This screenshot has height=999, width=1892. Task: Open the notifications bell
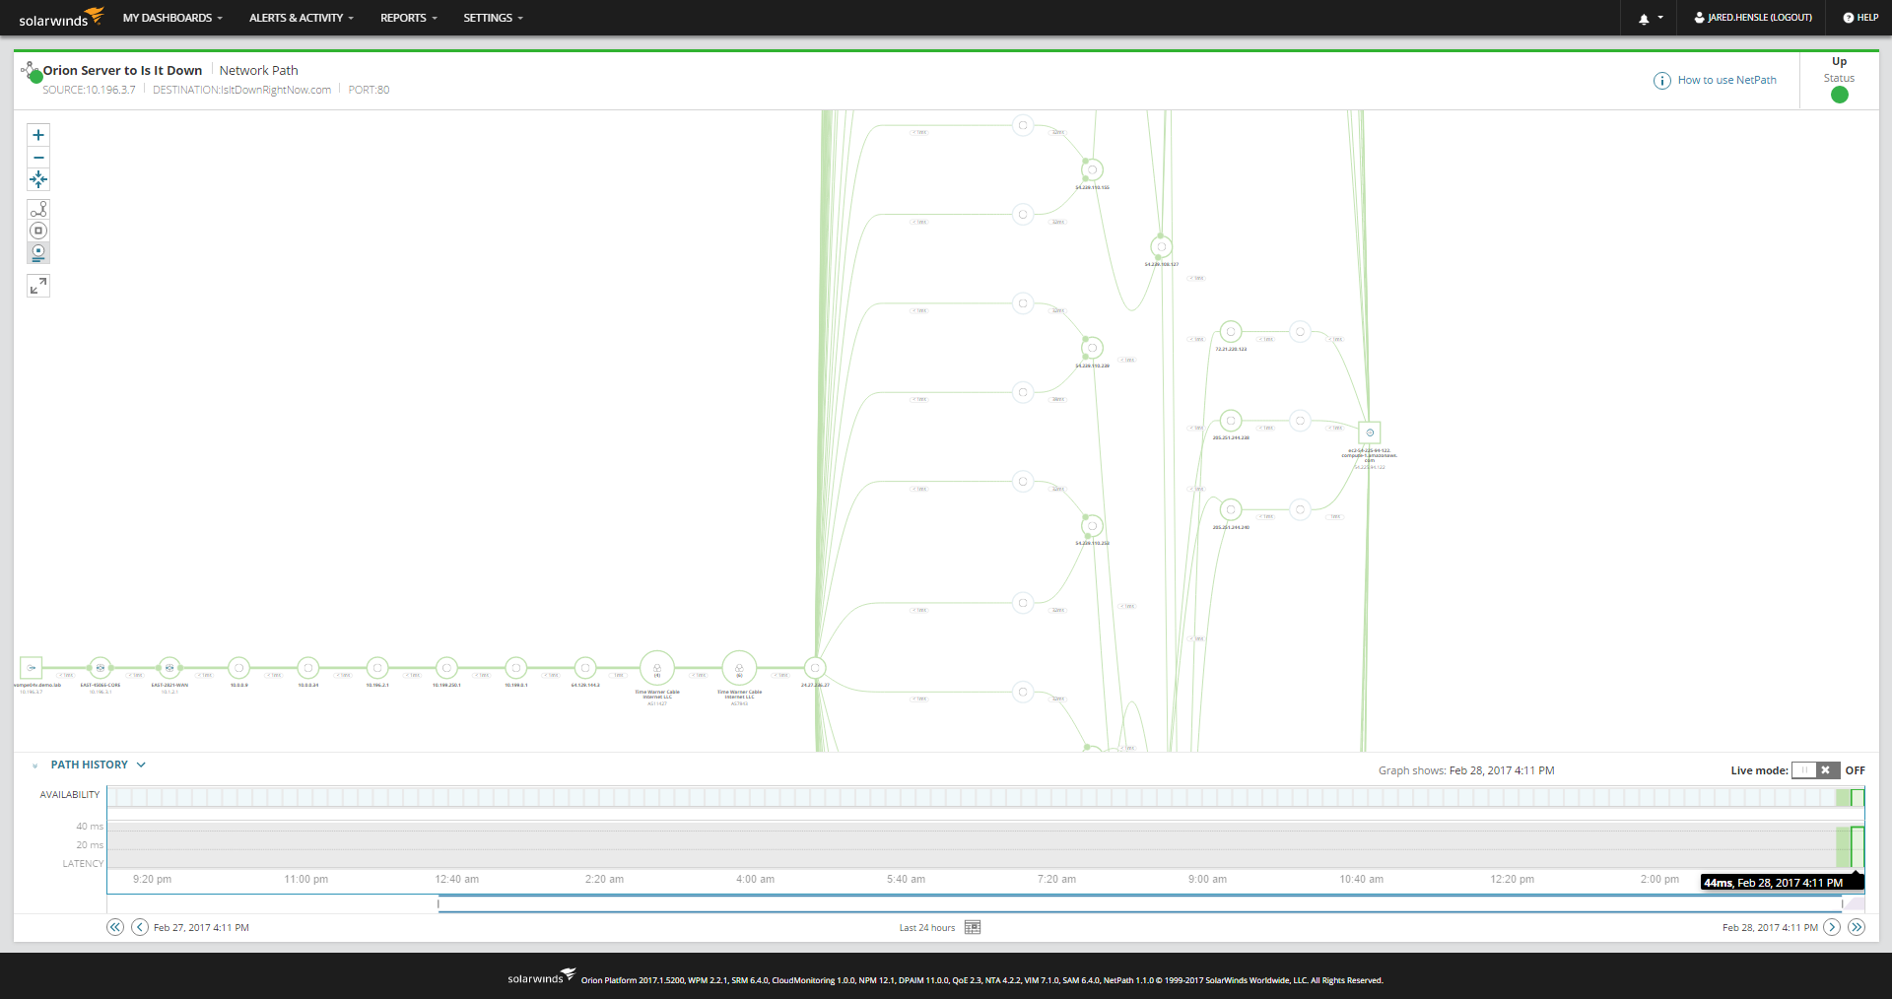click(1644, 18)
